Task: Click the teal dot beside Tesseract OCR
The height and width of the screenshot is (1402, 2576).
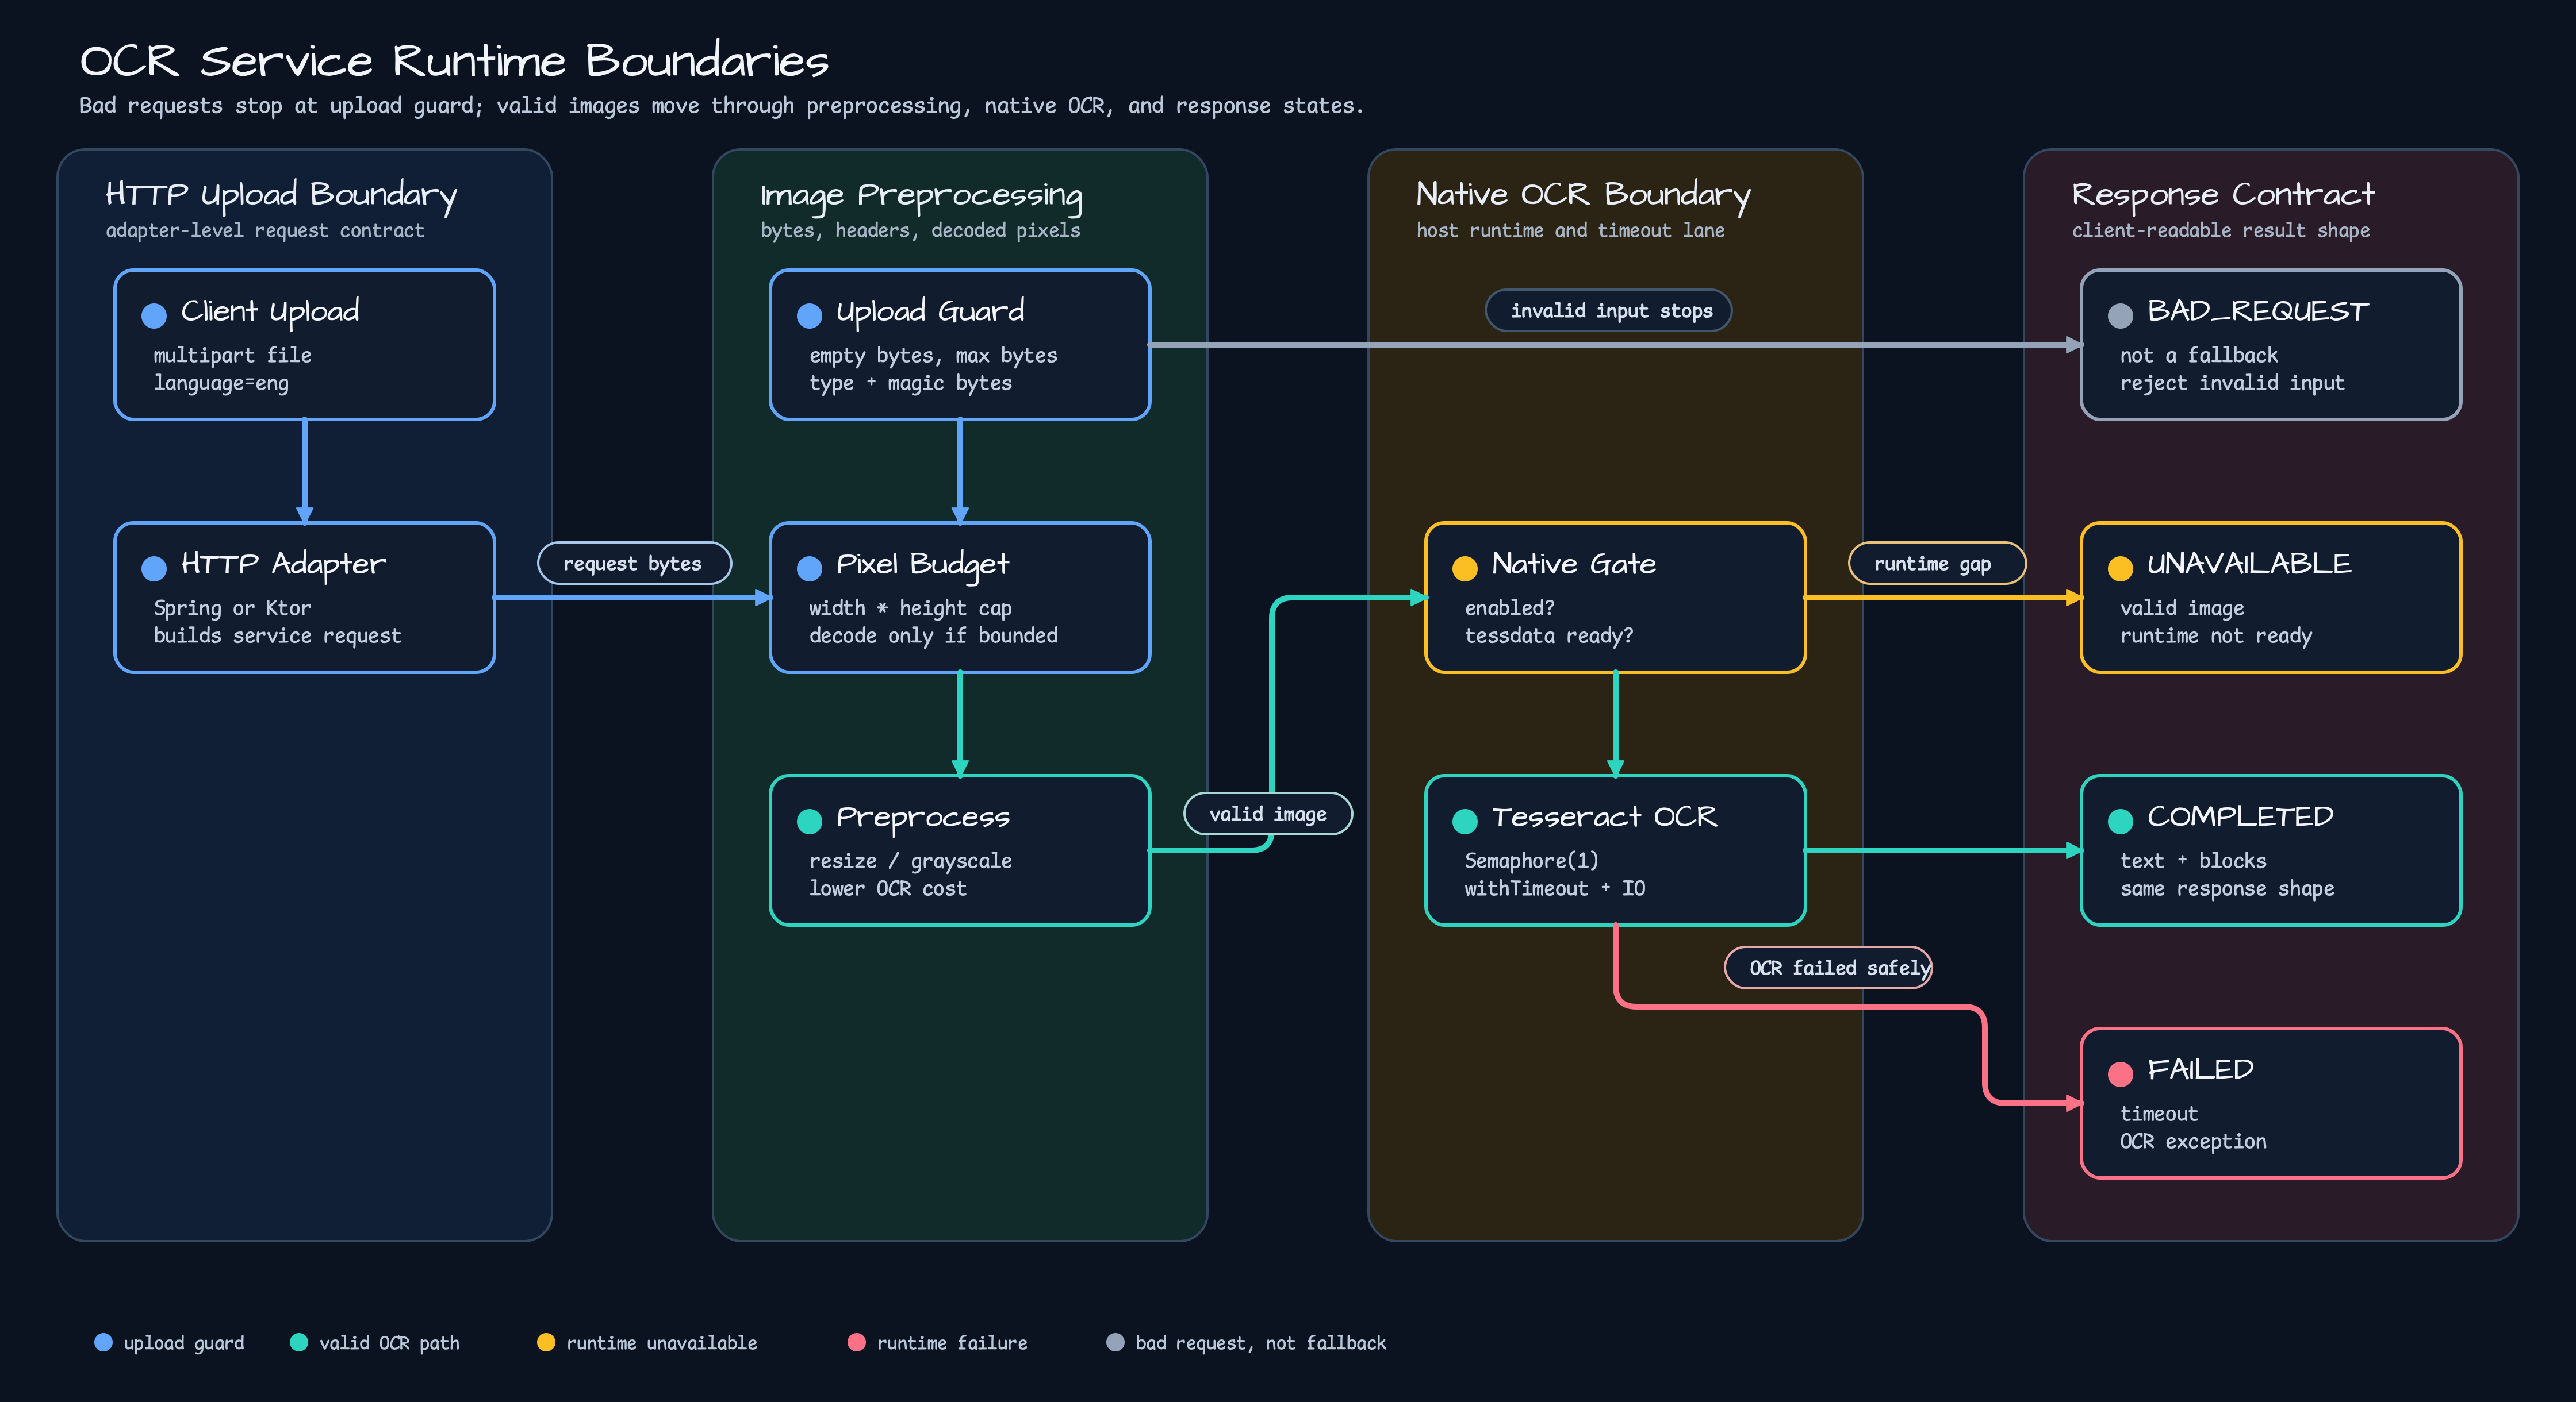Action: pos(1465,822)
